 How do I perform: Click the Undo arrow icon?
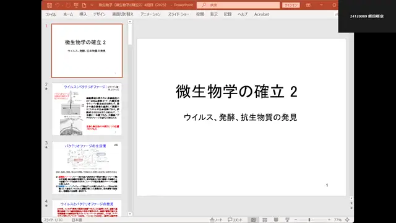click(x=58, y=5)
